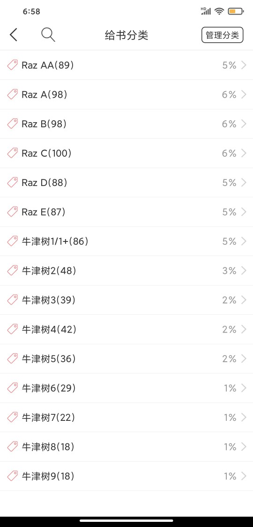Open the Raz B(98) category
The width and height of the screenshot is (253, 527).
pyautogui.click(x=126, y=124)
